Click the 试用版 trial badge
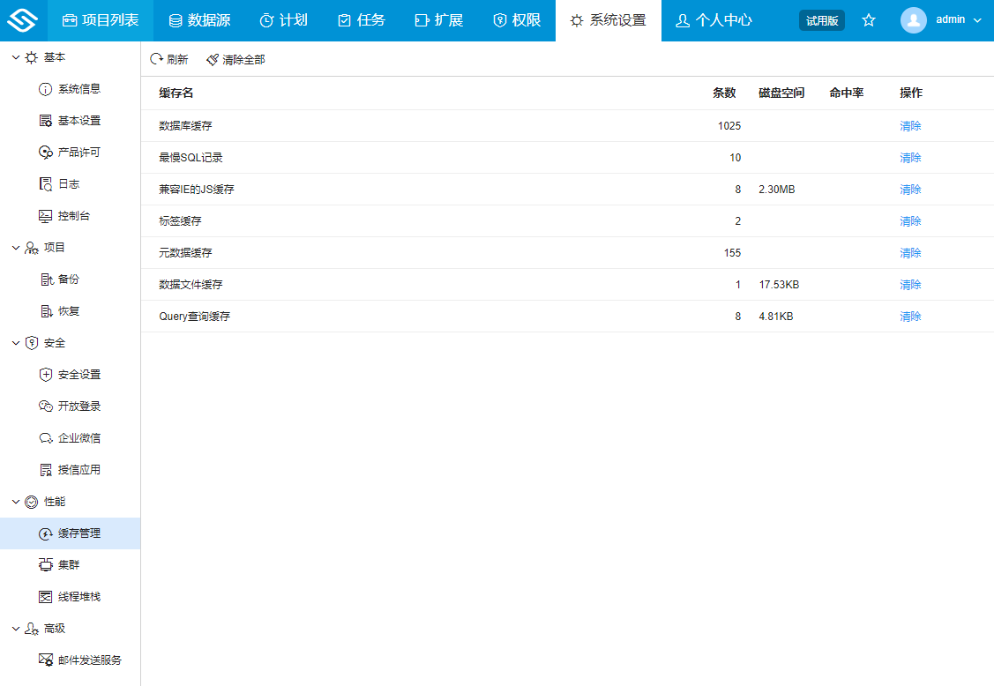 coord(821,20)
